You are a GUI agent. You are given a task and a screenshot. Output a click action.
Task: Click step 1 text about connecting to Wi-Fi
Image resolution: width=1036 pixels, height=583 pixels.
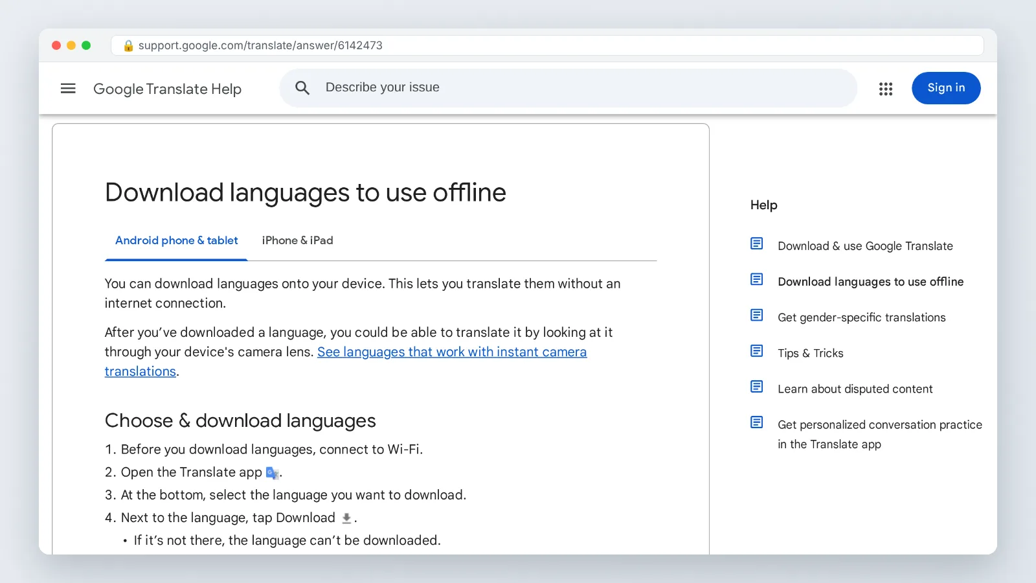[272, 450]
